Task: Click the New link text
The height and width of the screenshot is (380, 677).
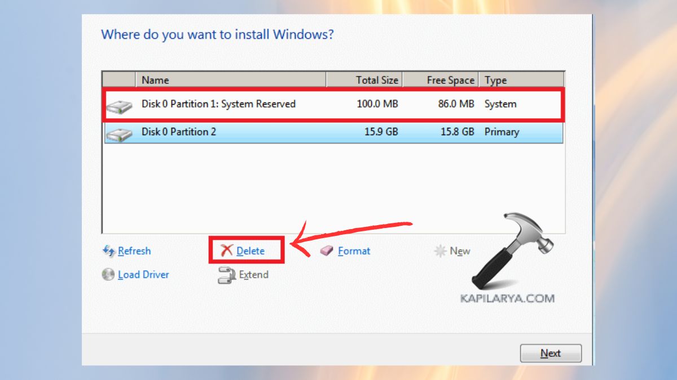Action: coord(460,251)
